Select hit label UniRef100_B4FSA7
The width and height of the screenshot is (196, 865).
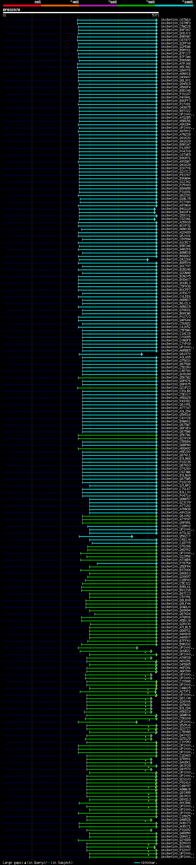click(176, 30)
